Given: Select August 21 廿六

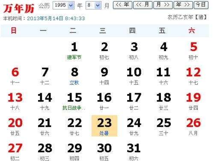Looking at the screenshot, I should (x=45, y=127).
